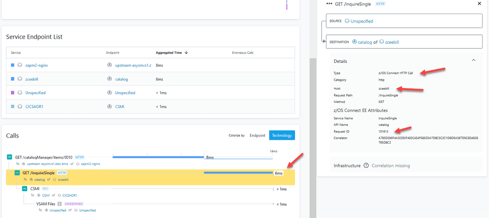Screen dimensions: 489x218
Task: Open the catalog destination endpoint link
Action: pos(365,42)
